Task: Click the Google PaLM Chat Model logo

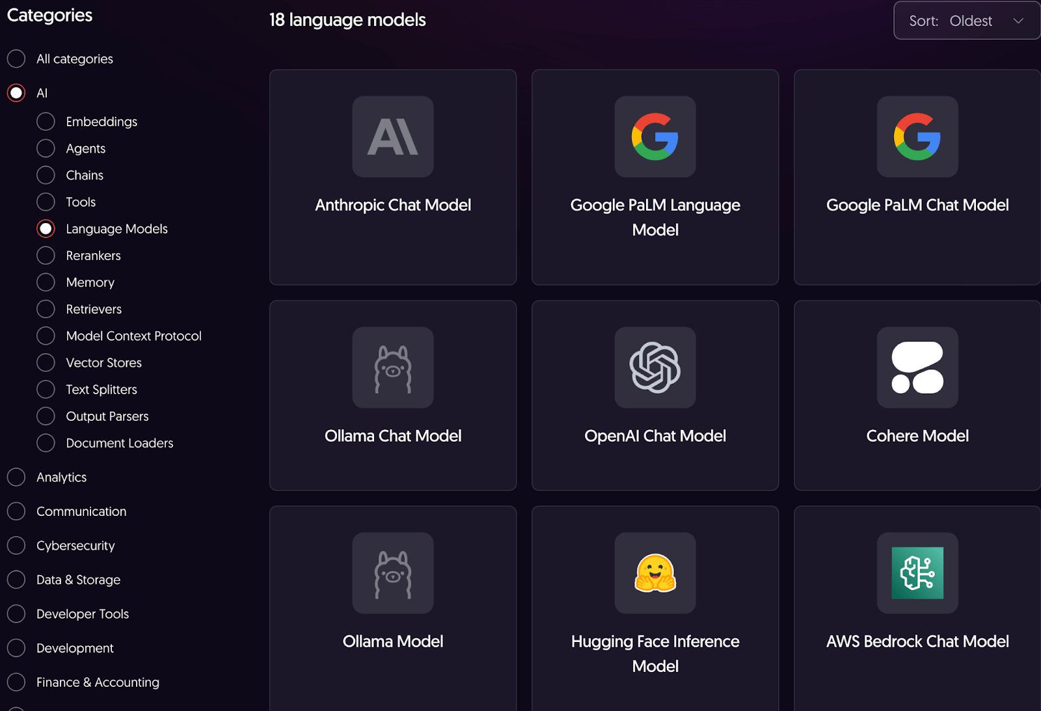Action: click(x=917, y=137)
